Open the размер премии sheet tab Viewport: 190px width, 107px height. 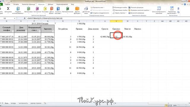(36, 103)
